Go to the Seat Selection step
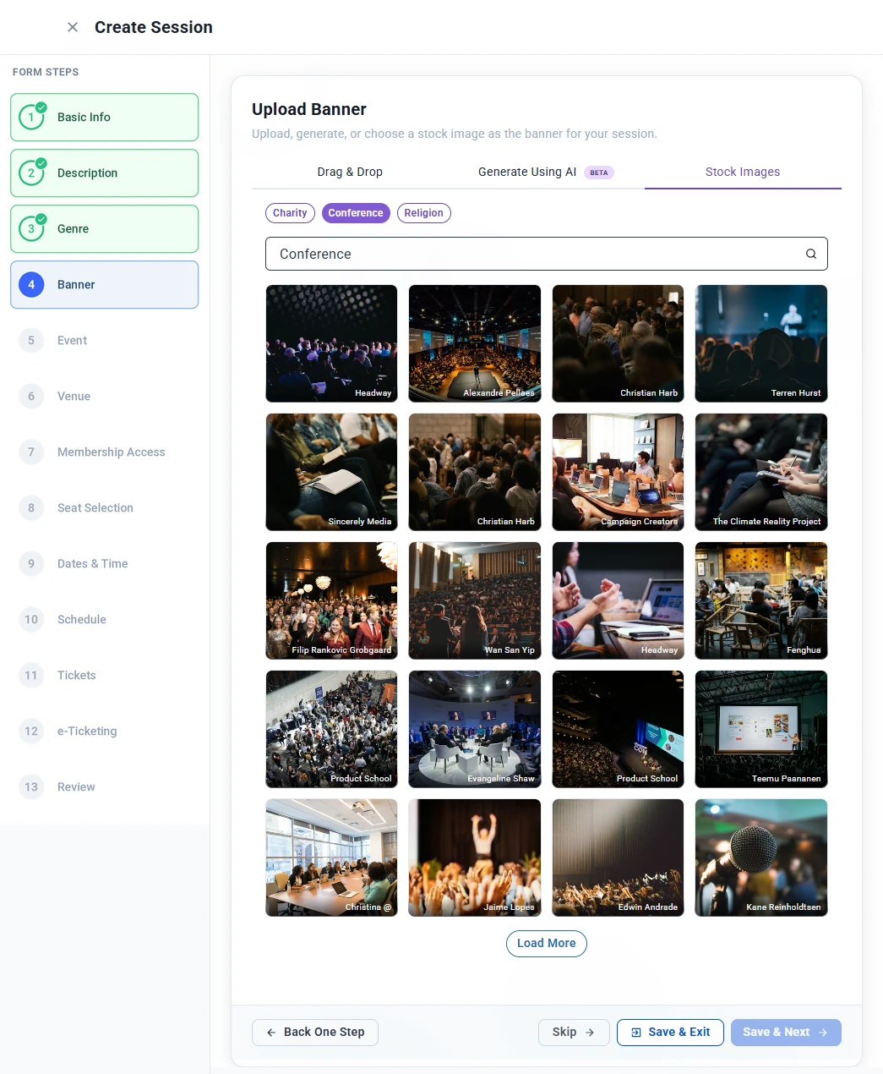Viewport: 883px width, 1074px height. tap(105, 508)
